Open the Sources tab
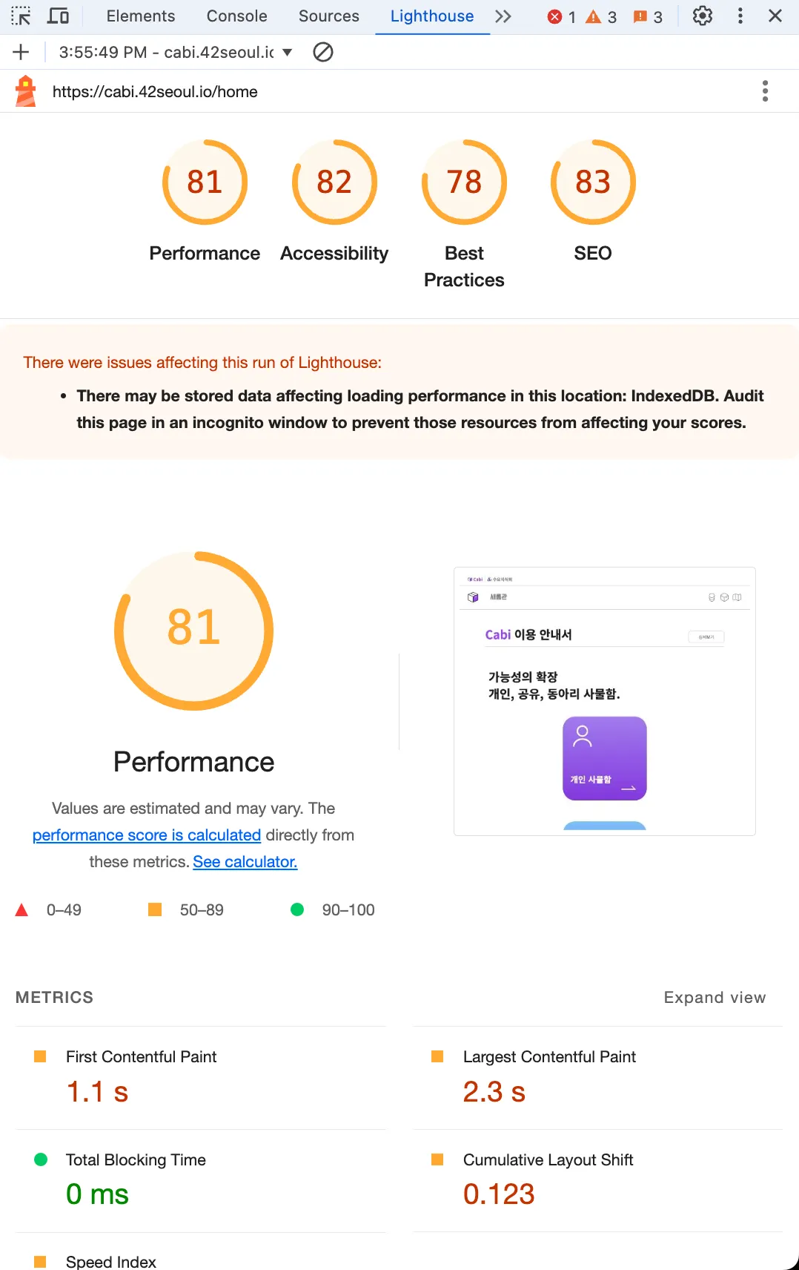The width and height of the screenshot is (799, 1270). click(328, 16)
